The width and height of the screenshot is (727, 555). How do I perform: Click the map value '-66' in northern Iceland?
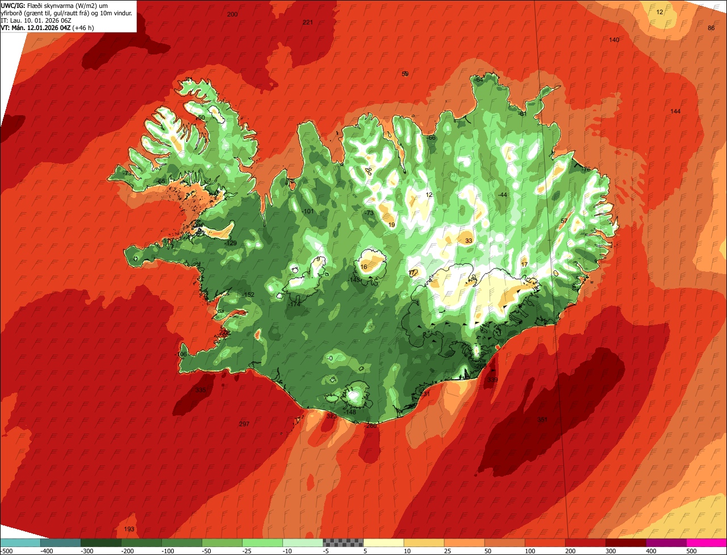pos(431,138)
